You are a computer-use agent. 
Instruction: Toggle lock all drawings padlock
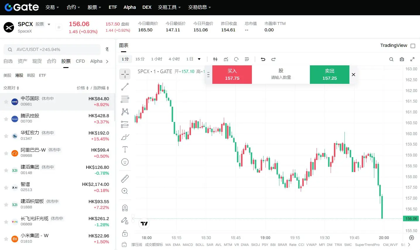click(125, 233)
